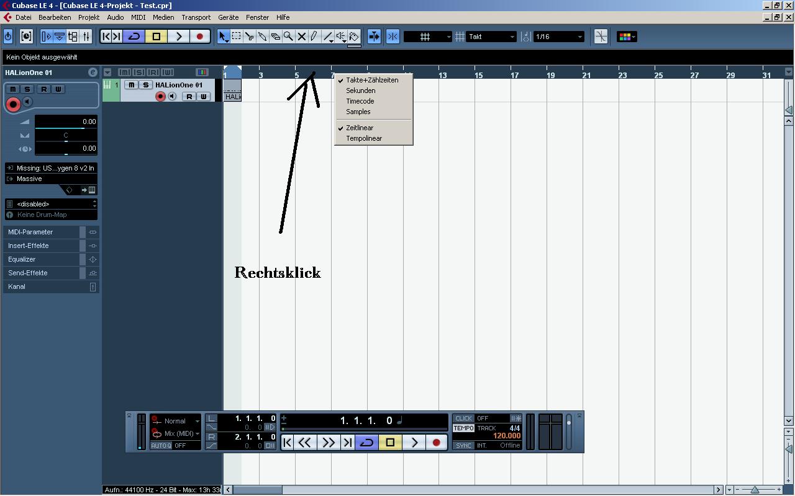Pick the Glue tube tool
Screen dimensions: 795x496
pos(262,37)
